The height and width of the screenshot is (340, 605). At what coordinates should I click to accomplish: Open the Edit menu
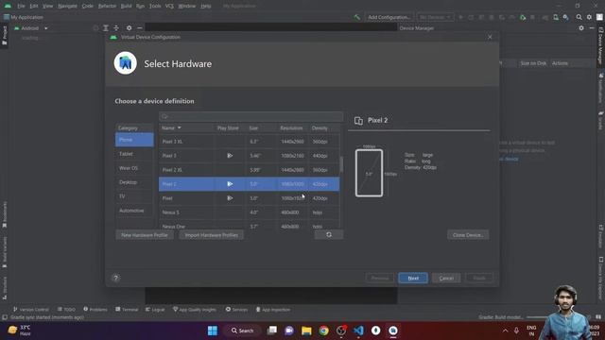[34, 6]
